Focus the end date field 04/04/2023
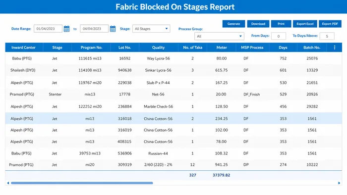Screen dimensions: 347x195 coord(94,29)
